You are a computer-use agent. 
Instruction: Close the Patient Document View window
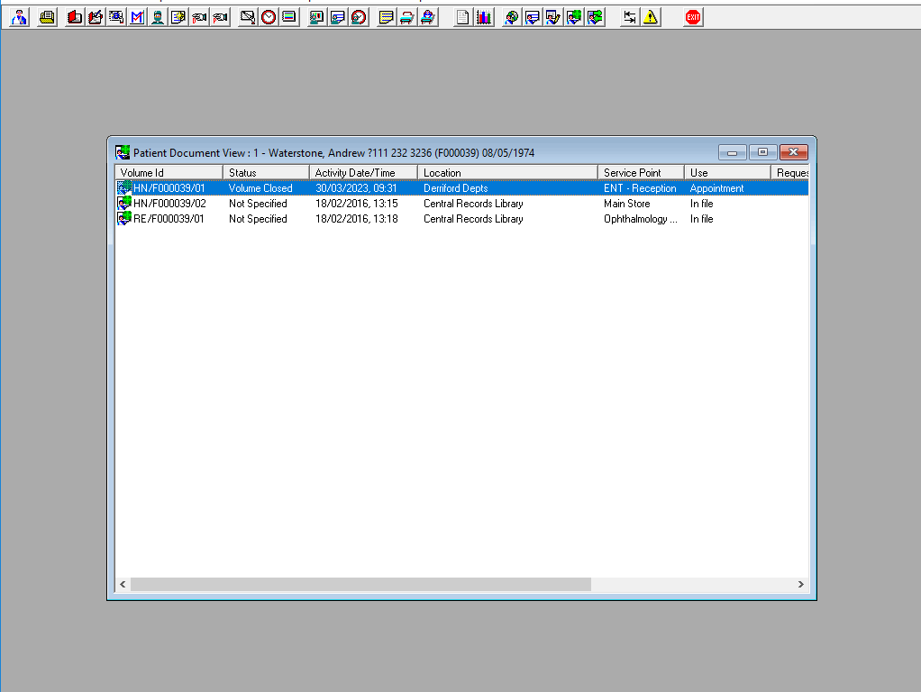coord(794,152)
